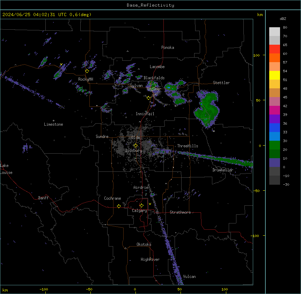Pick the dark blue 33-36 dBZ legend swatch
Image resolution: width=301 pixels, height=294 pixels.
[x=274, y=128]
